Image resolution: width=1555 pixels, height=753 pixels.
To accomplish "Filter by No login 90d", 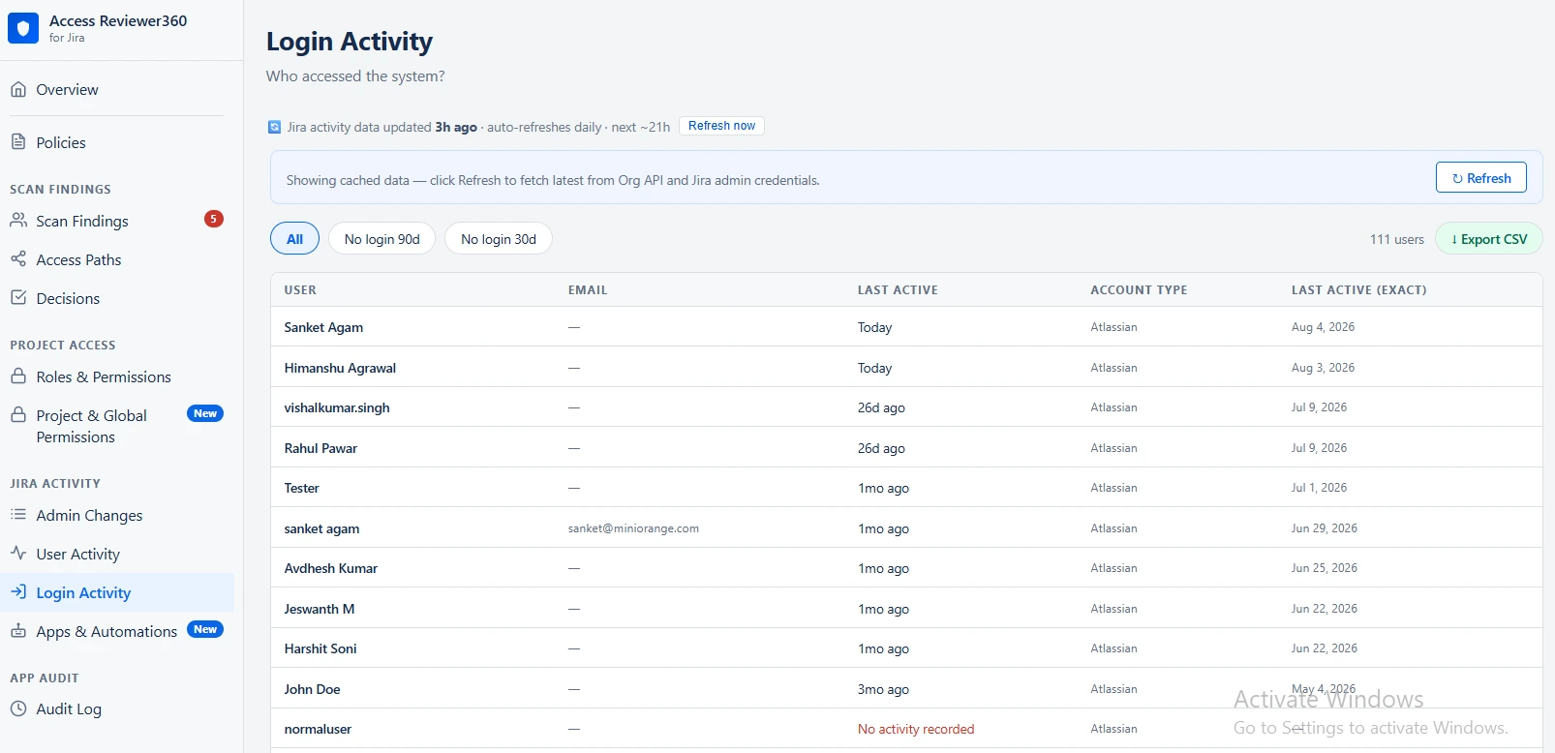I will (382, 239).
